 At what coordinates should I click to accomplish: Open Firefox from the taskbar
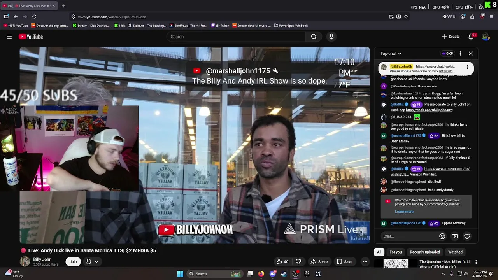tap(261, 274)
